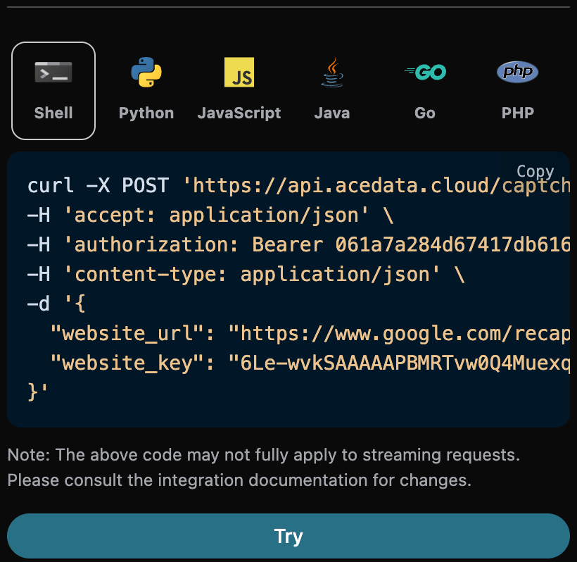Screen dimensions: 577x562
Task: Click the PHP oval logo icon
Action: click(518, 72)
